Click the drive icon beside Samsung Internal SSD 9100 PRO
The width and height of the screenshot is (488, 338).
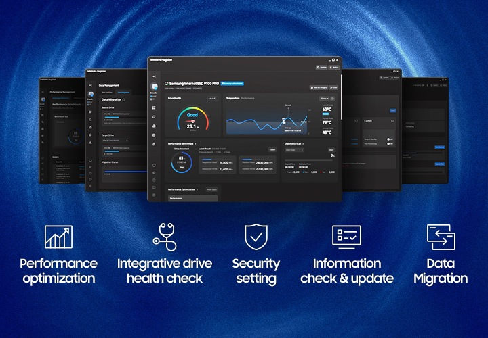(167, 84)
